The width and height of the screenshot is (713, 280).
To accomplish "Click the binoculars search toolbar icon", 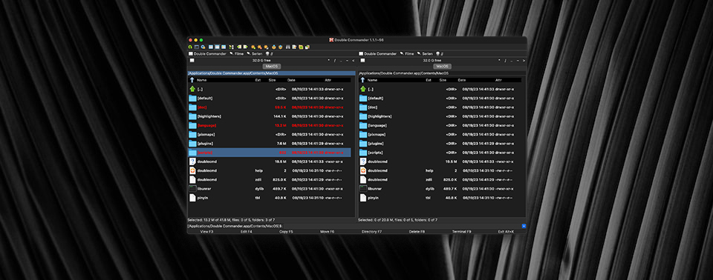I will coord(288,47).
